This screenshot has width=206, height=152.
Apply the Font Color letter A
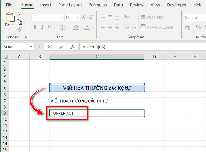pyautogui.click(x=87, y=27)
